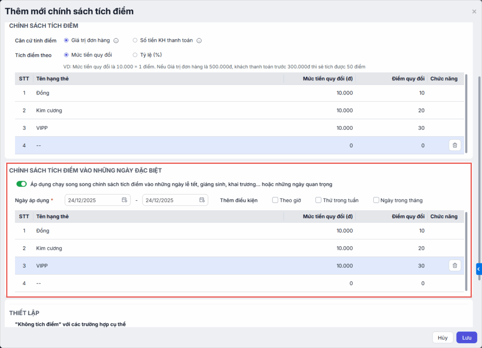Click the Hủy button to cancel
The height and width of the screenshot is (348, 482).
(442, 338)
